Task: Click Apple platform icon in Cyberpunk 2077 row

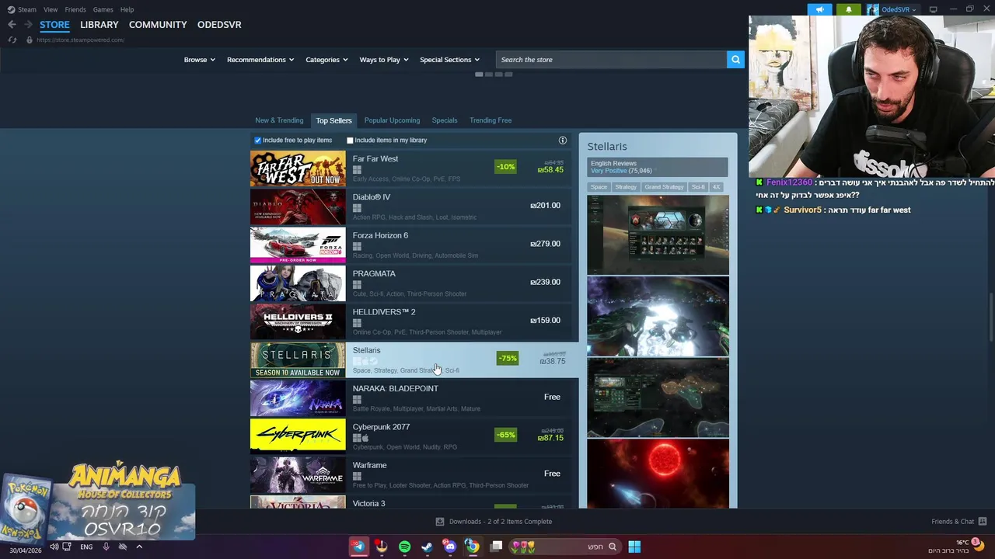Action: [x=365, y=438]
